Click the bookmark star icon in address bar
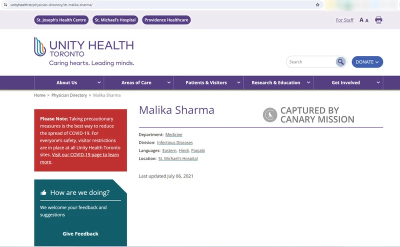The image size is (400, 247). pyautogui.click(x=317, y=4)
